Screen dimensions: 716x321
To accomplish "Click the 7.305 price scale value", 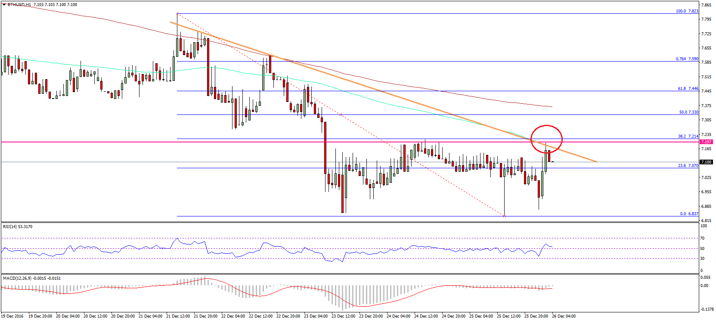I will click(x=706, y=120).
